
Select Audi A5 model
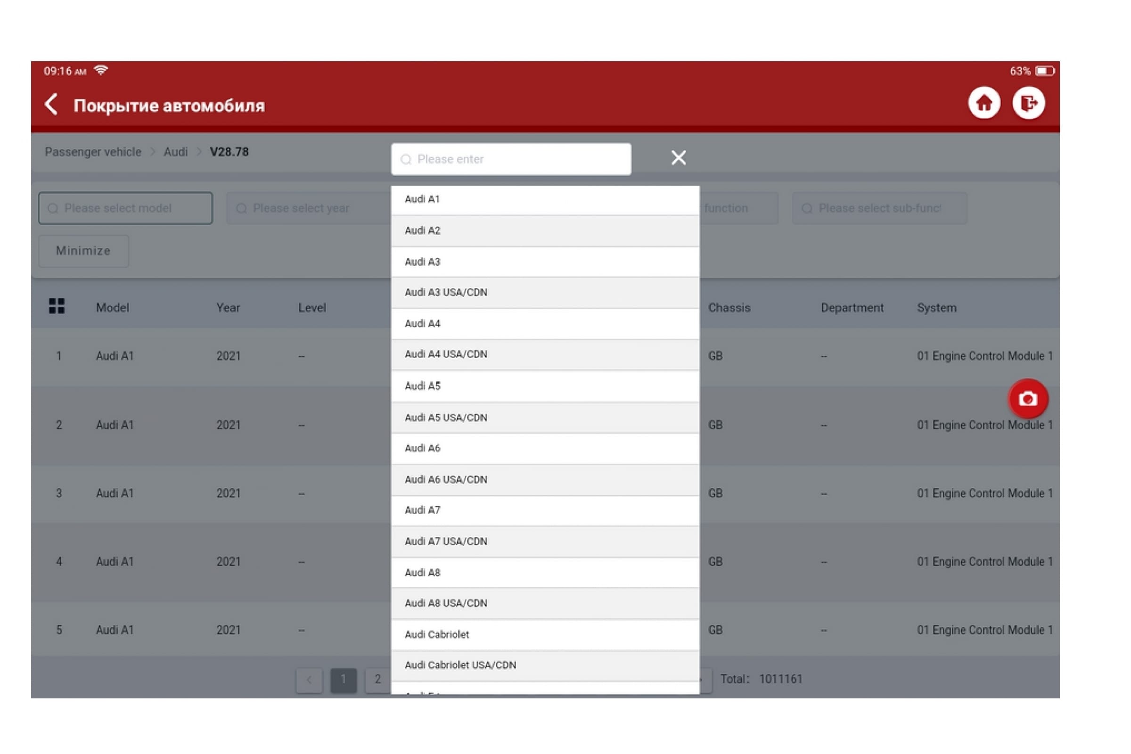click(x=545, y=386)
